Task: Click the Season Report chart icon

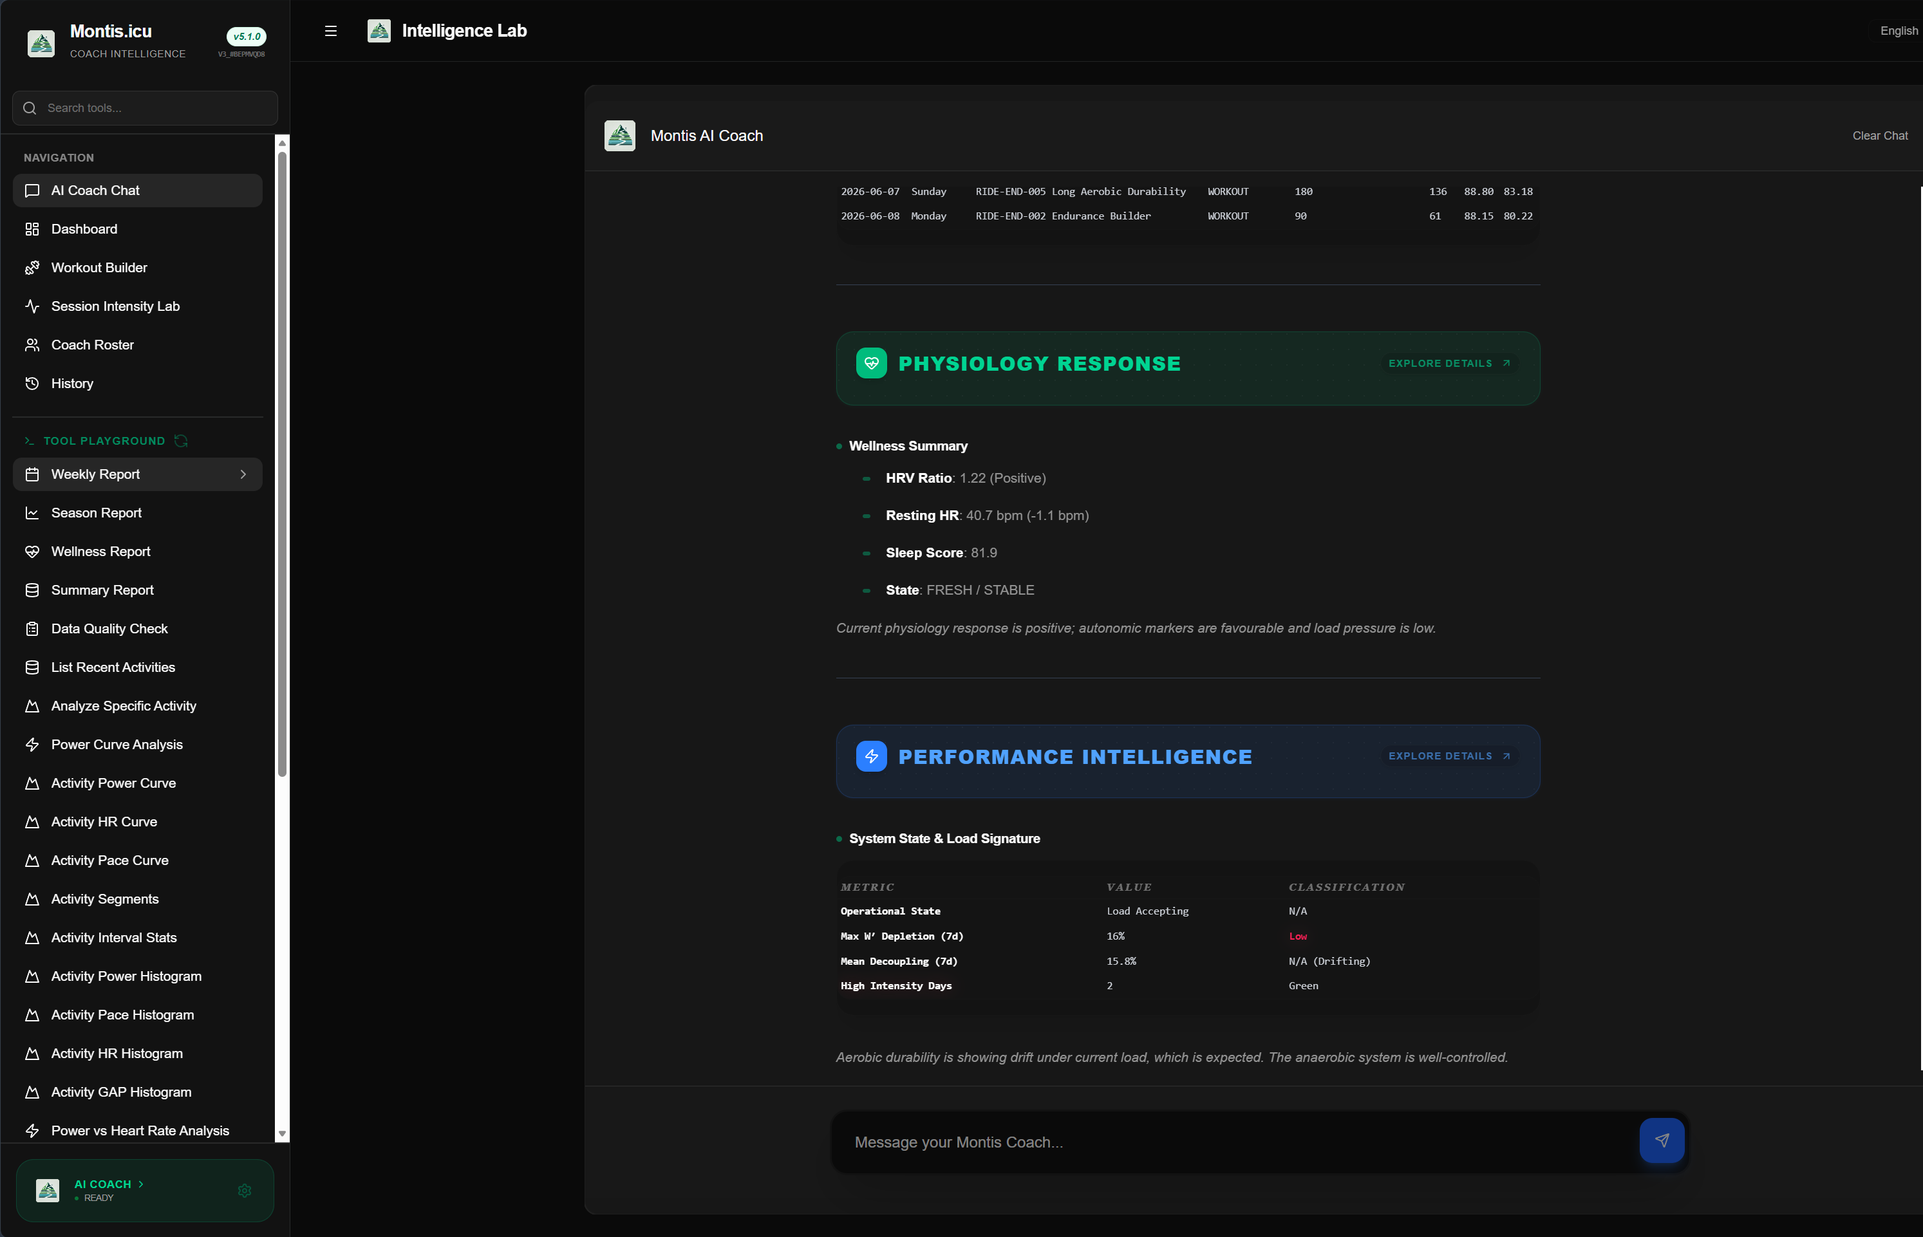Action: coord(32,512)
